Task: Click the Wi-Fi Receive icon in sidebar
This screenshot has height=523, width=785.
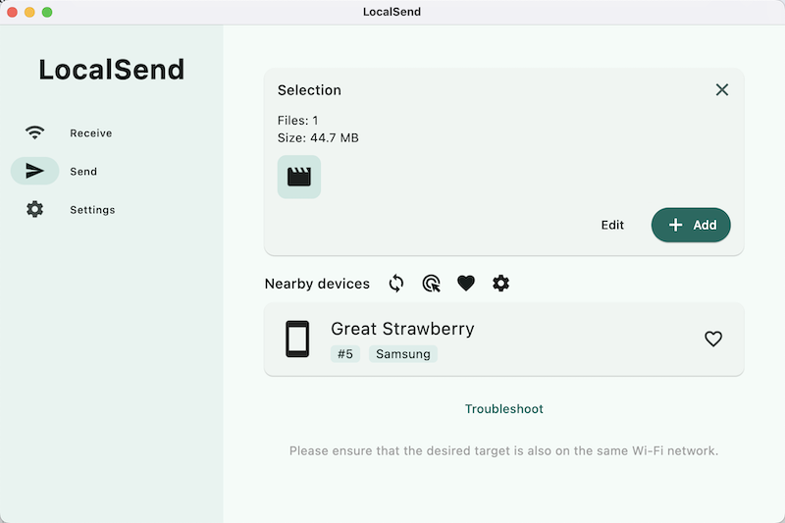Action: click(35, 132)
